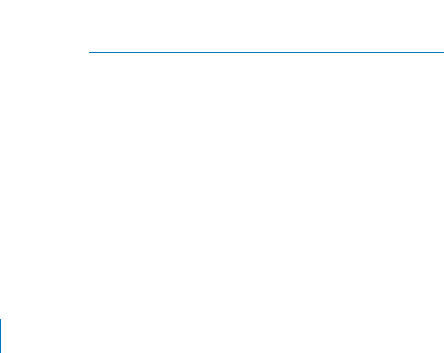The height and width of the screenshot is (353, 444).
Task: Click the blue vertical bar at page edge
Action: pos(0,336)
